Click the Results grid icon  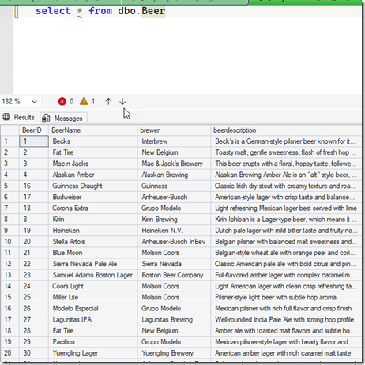pos(6,117)
